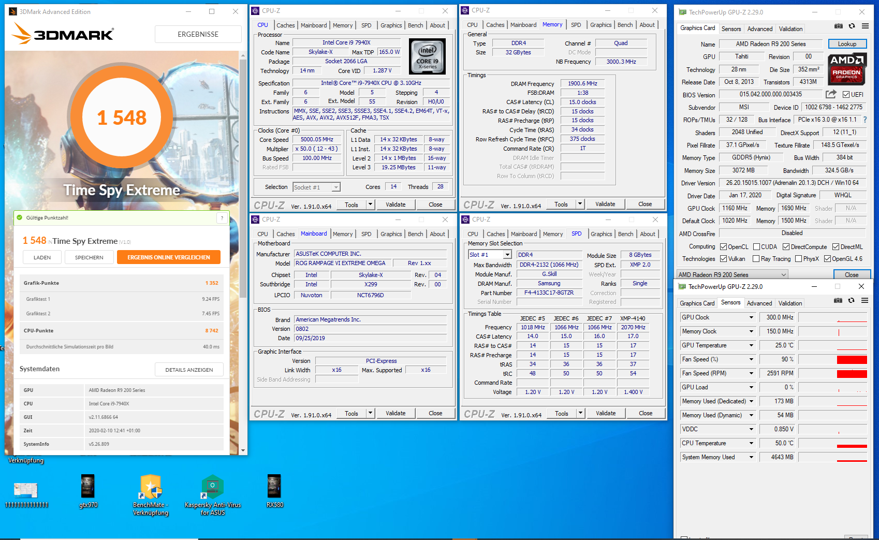
Task: Toggle the DirectCompute checkbox
Action: point(786,247)
